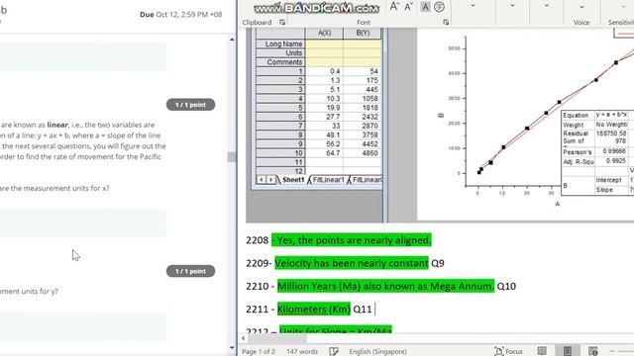Click the Due Oct 12 date text
This screenshot has width=634, height=356.
point(180,15)
